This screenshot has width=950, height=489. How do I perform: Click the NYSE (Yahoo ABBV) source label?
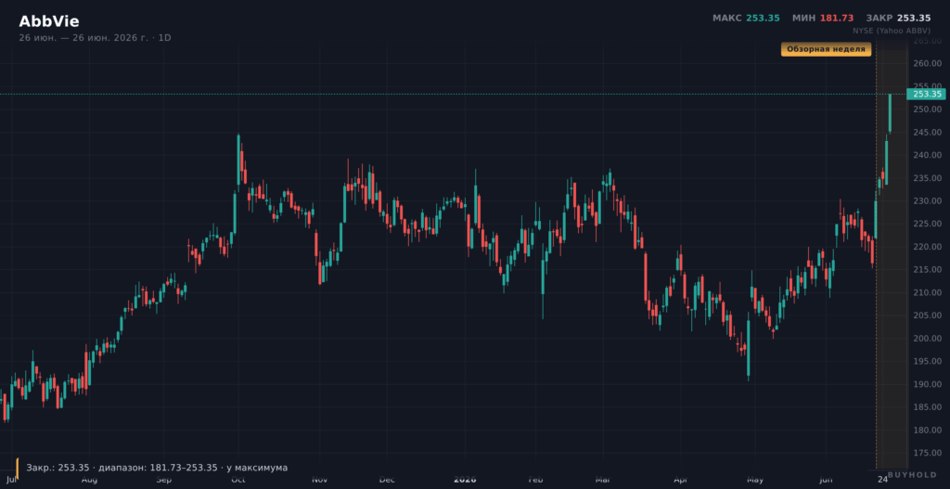[x=892, y=30]
